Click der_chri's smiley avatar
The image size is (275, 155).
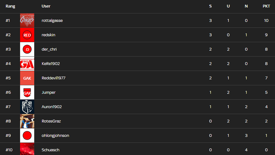27,49
